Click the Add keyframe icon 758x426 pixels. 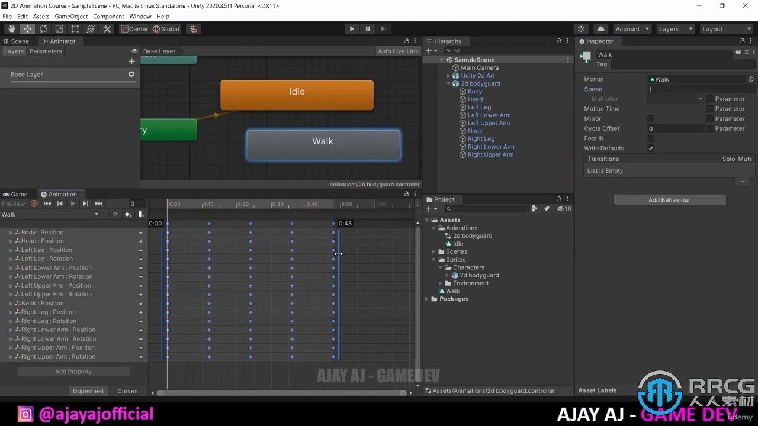(127, 214)
